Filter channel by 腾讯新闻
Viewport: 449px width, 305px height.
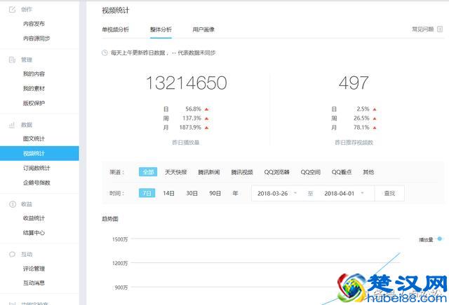tap(209, 172)
